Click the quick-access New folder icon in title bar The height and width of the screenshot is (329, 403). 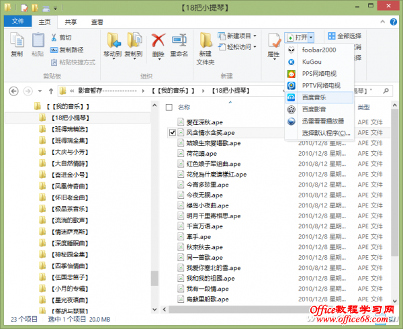tap(35, 8)
